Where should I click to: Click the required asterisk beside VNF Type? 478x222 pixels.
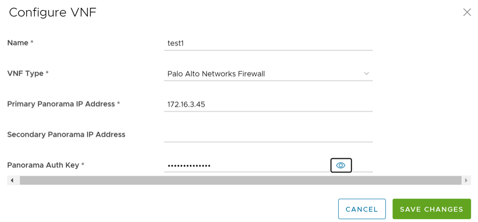47,74
